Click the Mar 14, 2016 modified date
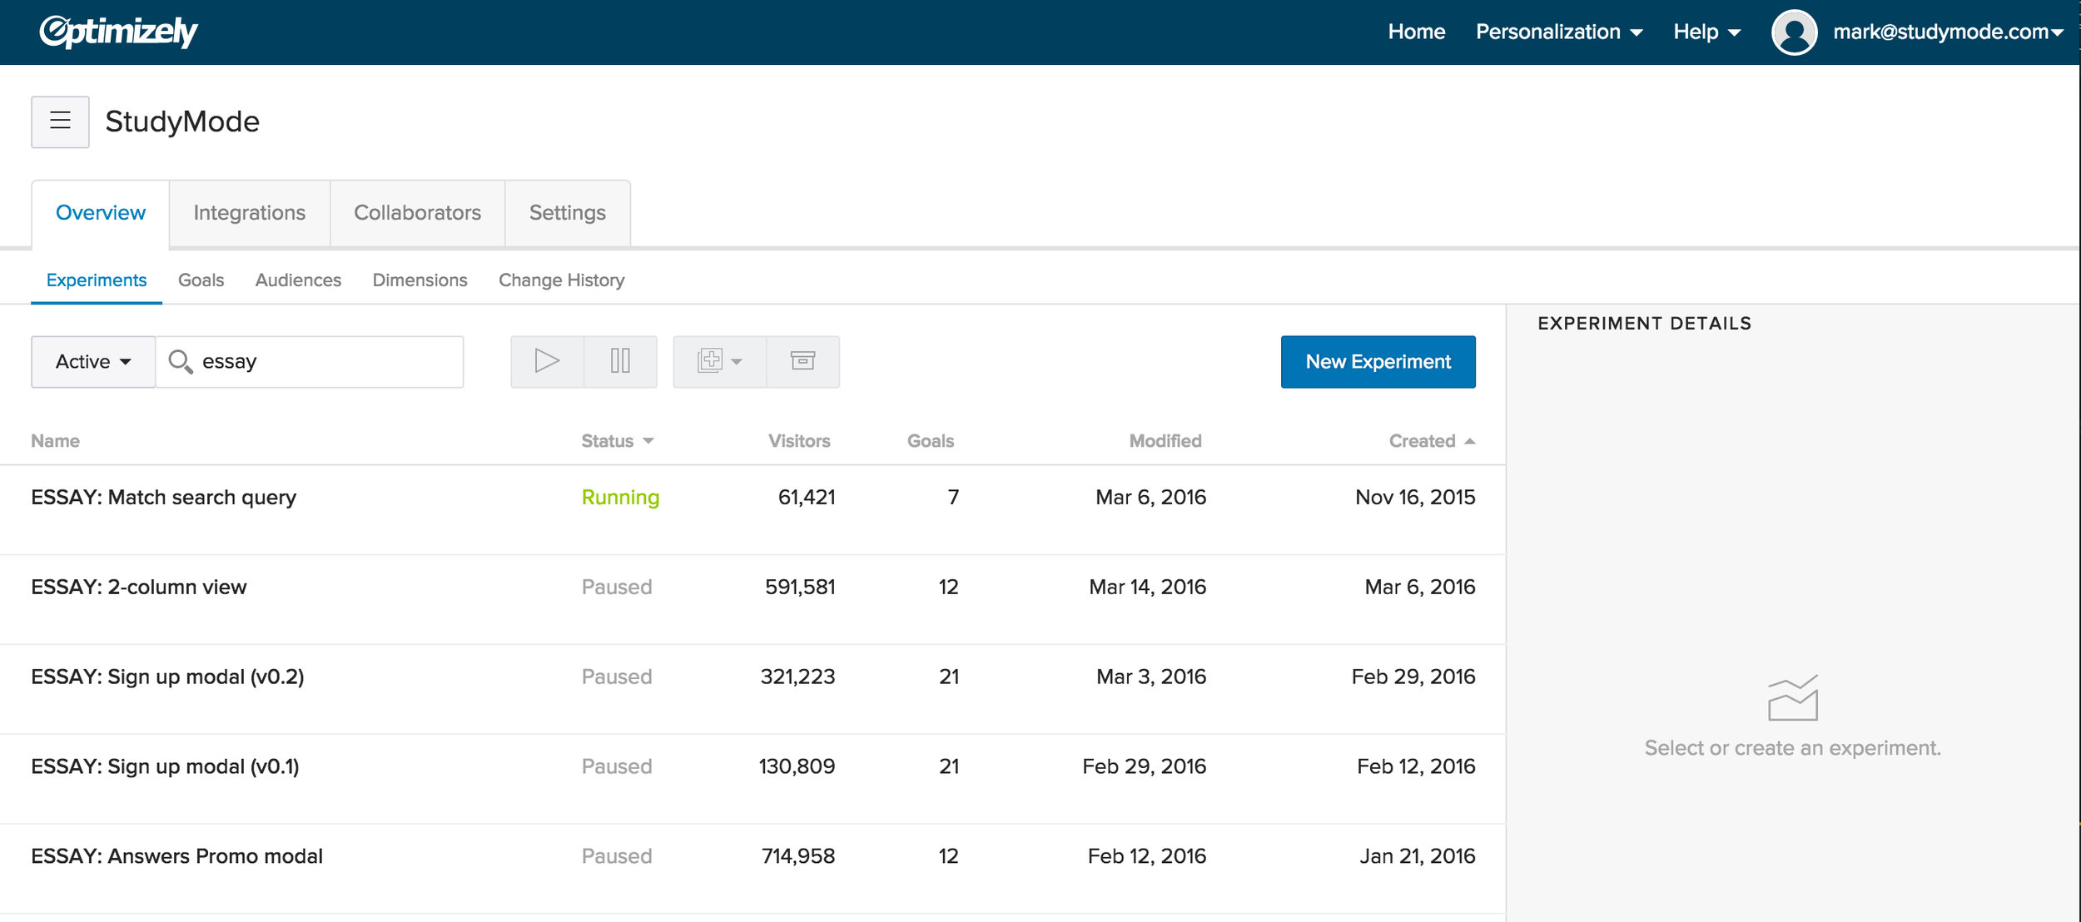Viewport: 2081px width, 922px height. click(1148, 587)
